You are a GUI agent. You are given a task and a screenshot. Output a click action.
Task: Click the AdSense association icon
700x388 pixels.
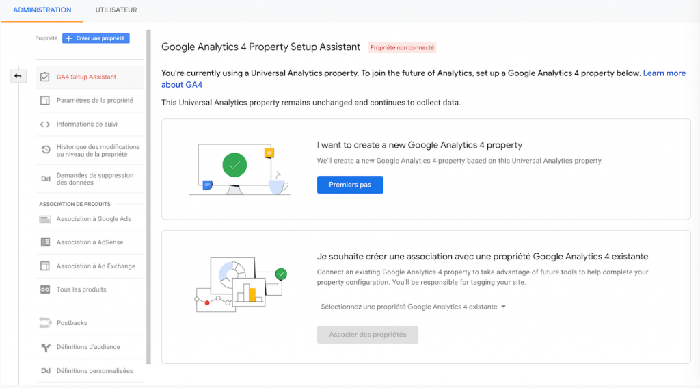[45, 242]
